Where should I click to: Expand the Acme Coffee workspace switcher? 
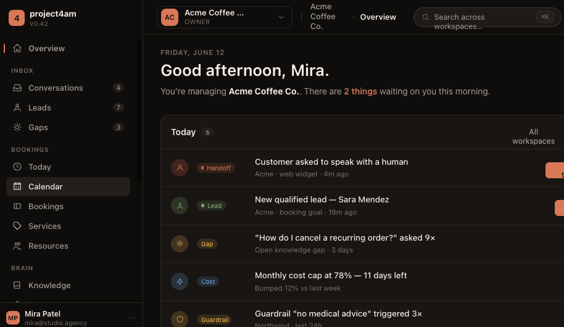(x=225, y=17)
